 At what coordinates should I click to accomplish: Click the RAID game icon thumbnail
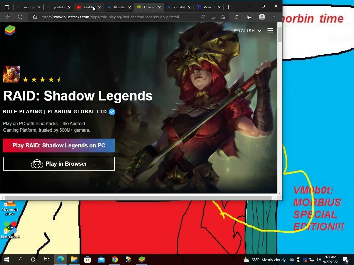click(11, 74)
